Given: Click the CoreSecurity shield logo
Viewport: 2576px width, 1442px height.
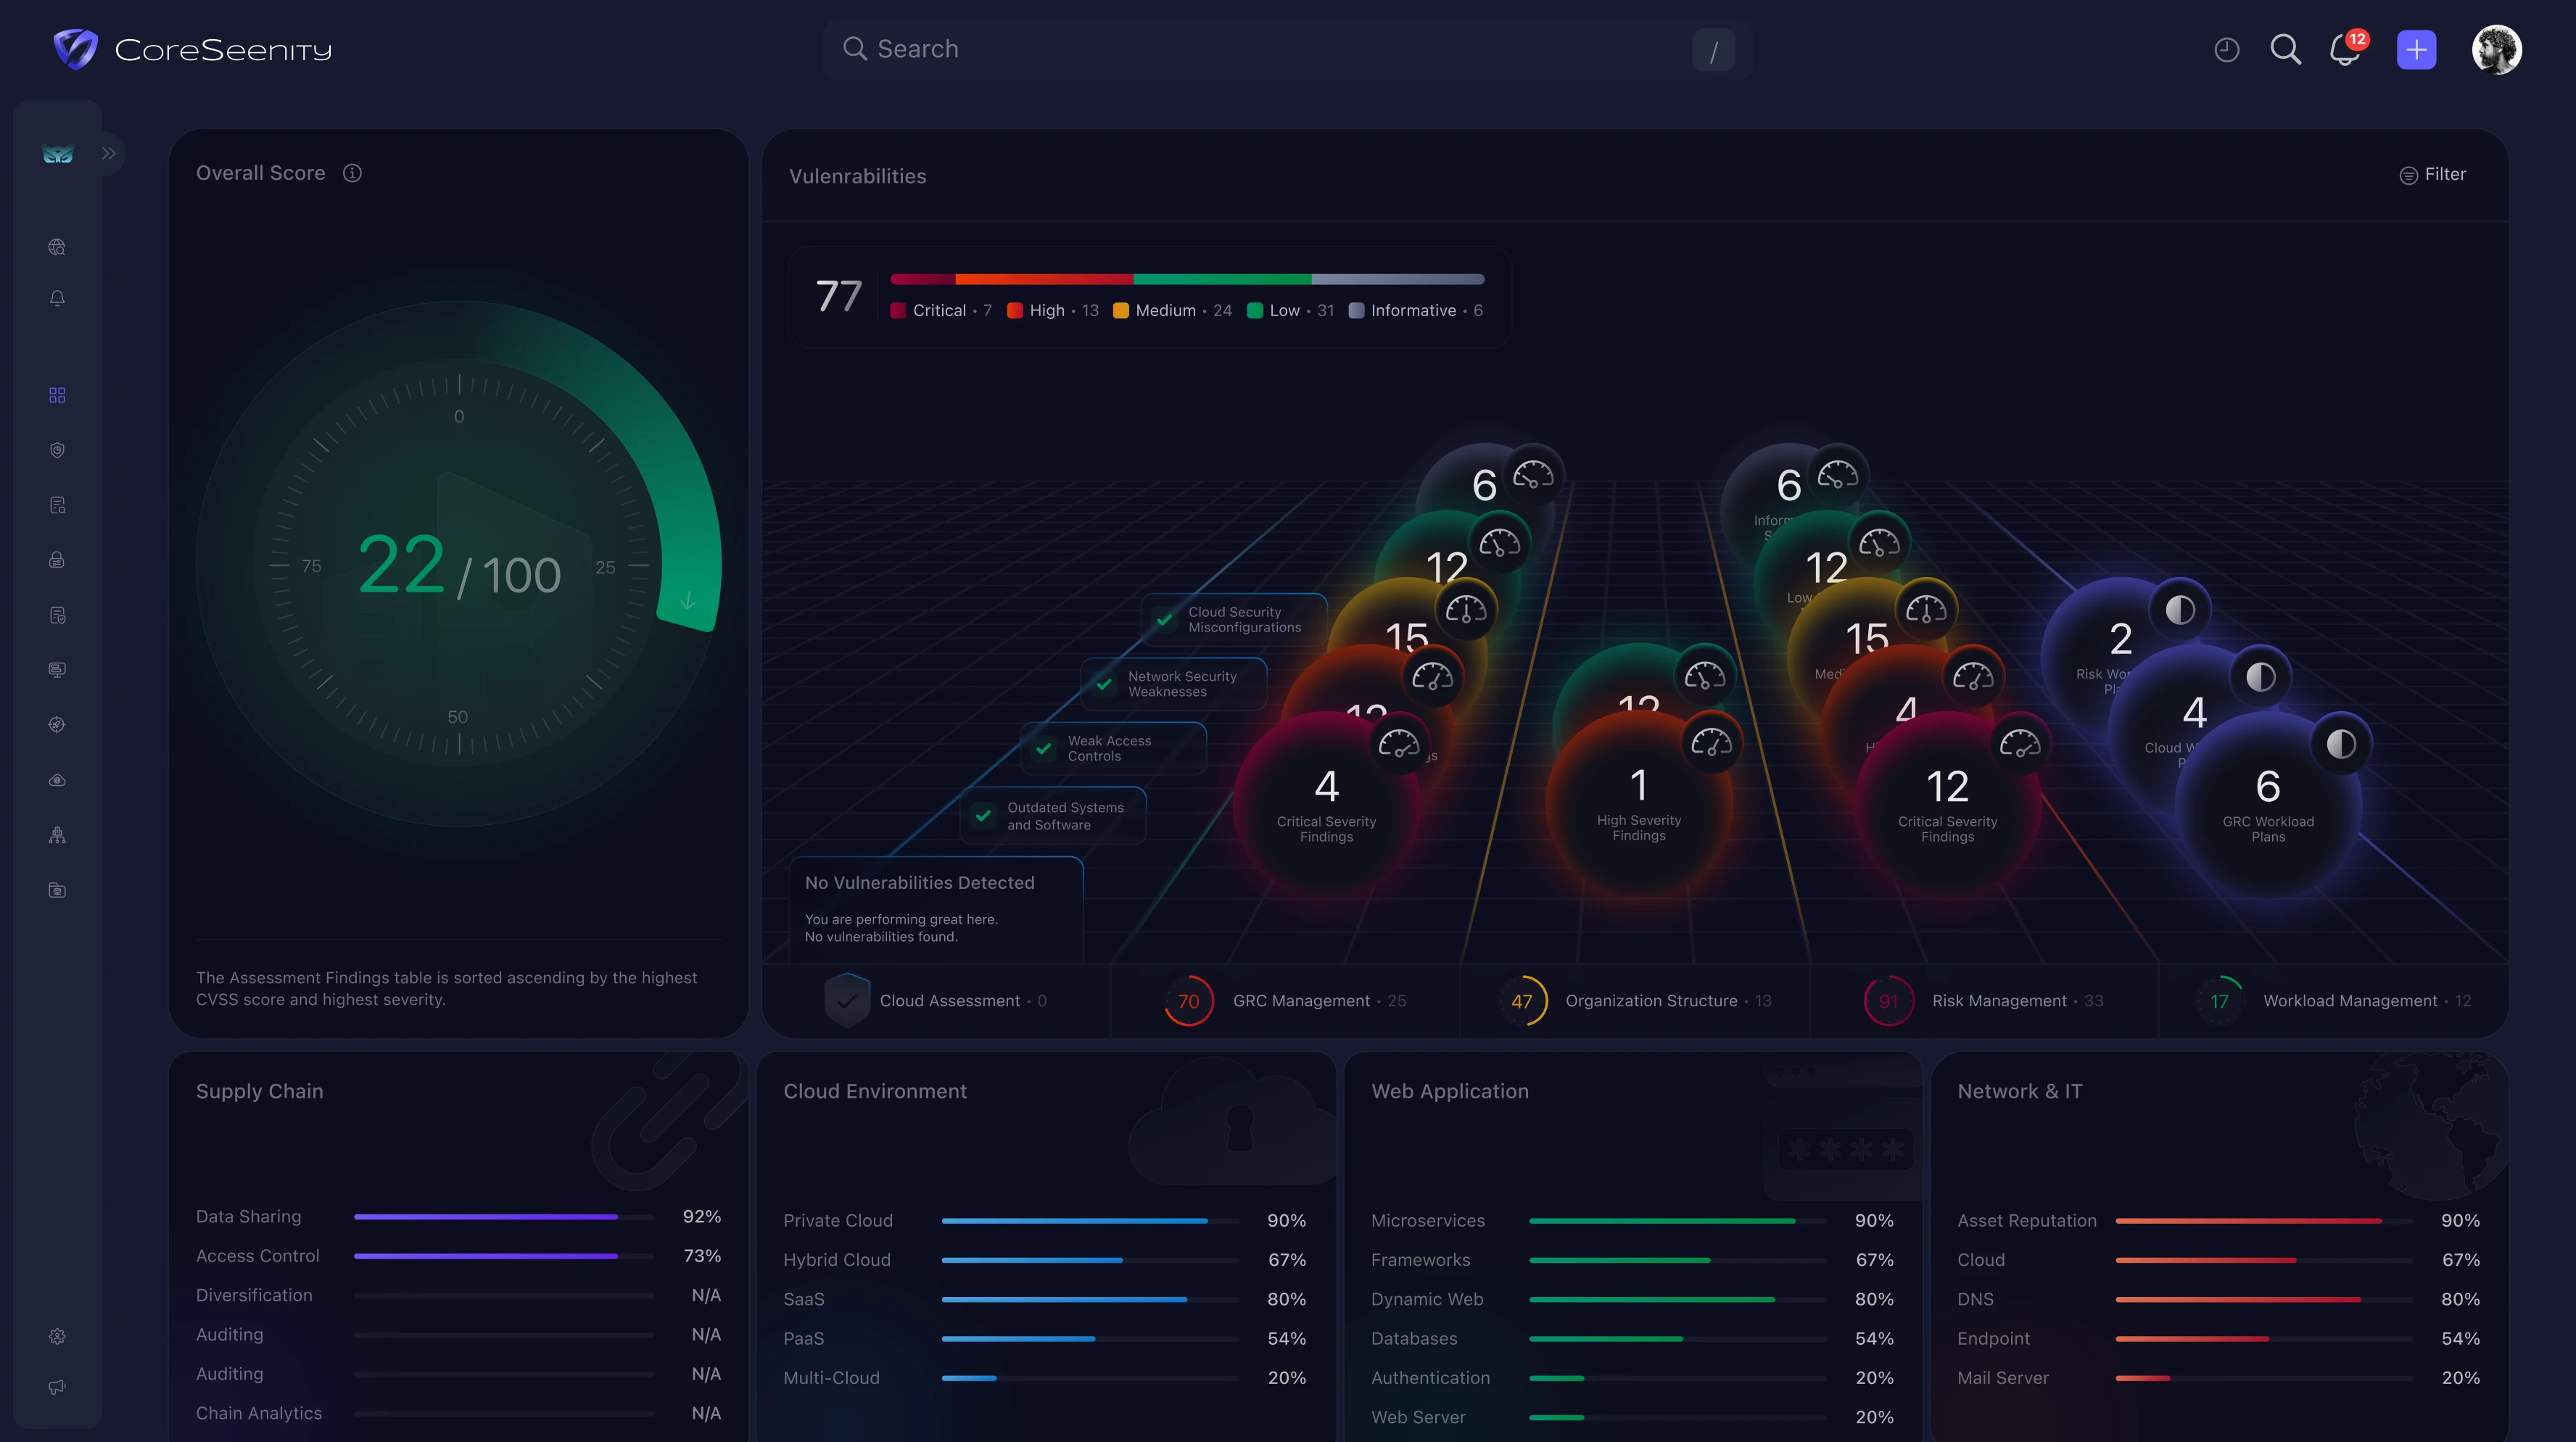Looking at the screenshot, I should [x=75, y=49].
